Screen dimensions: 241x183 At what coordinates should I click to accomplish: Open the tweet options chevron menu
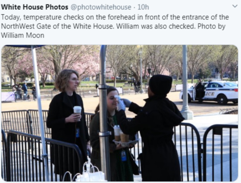pos(235,6)
